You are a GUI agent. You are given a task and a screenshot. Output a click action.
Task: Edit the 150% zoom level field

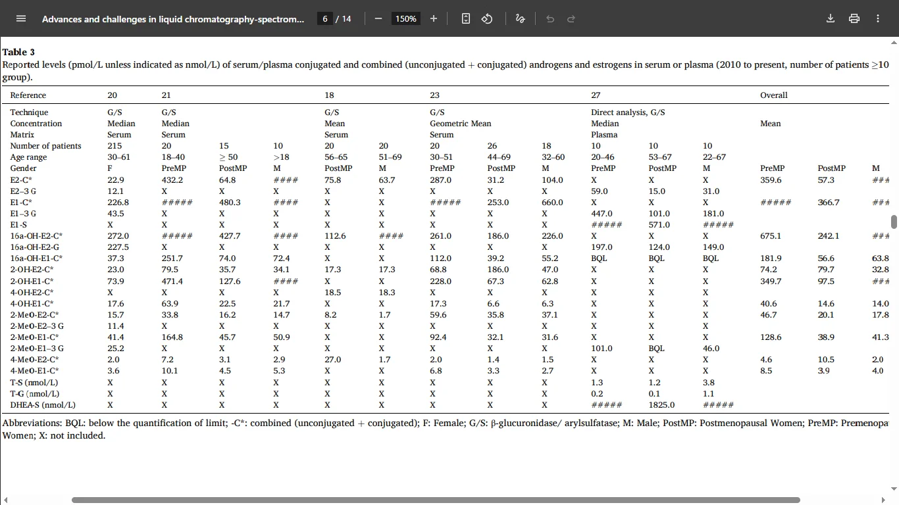coord(405,18)
